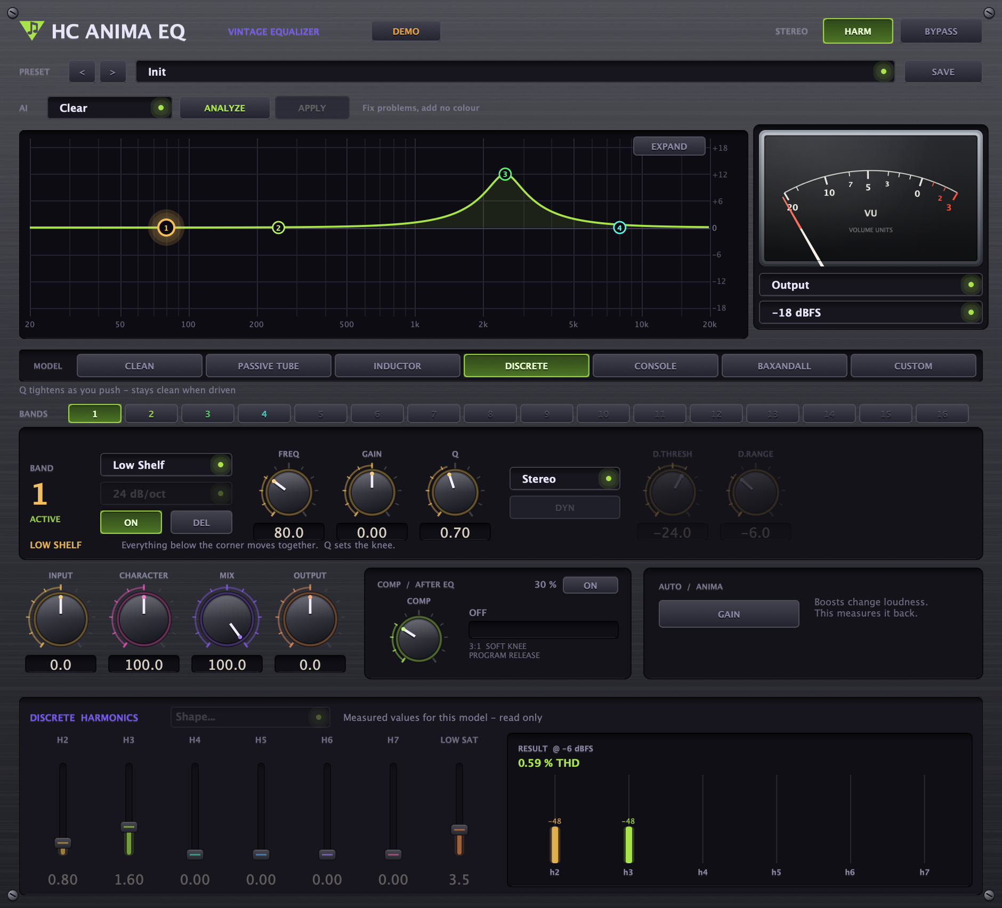Select the CONSOLE model
1002x908 pixels.
click(x=656, y=366)
